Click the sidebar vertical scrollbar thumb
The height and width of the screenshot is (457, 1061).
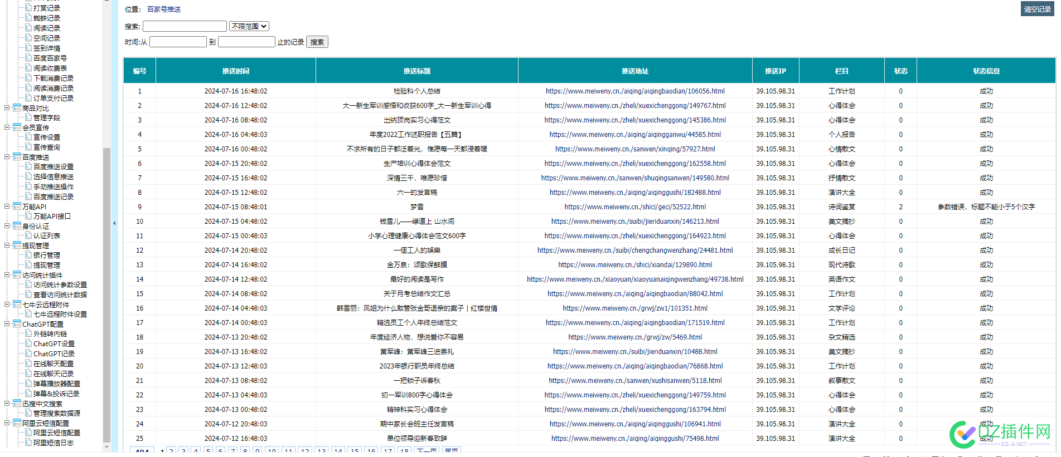106,295
